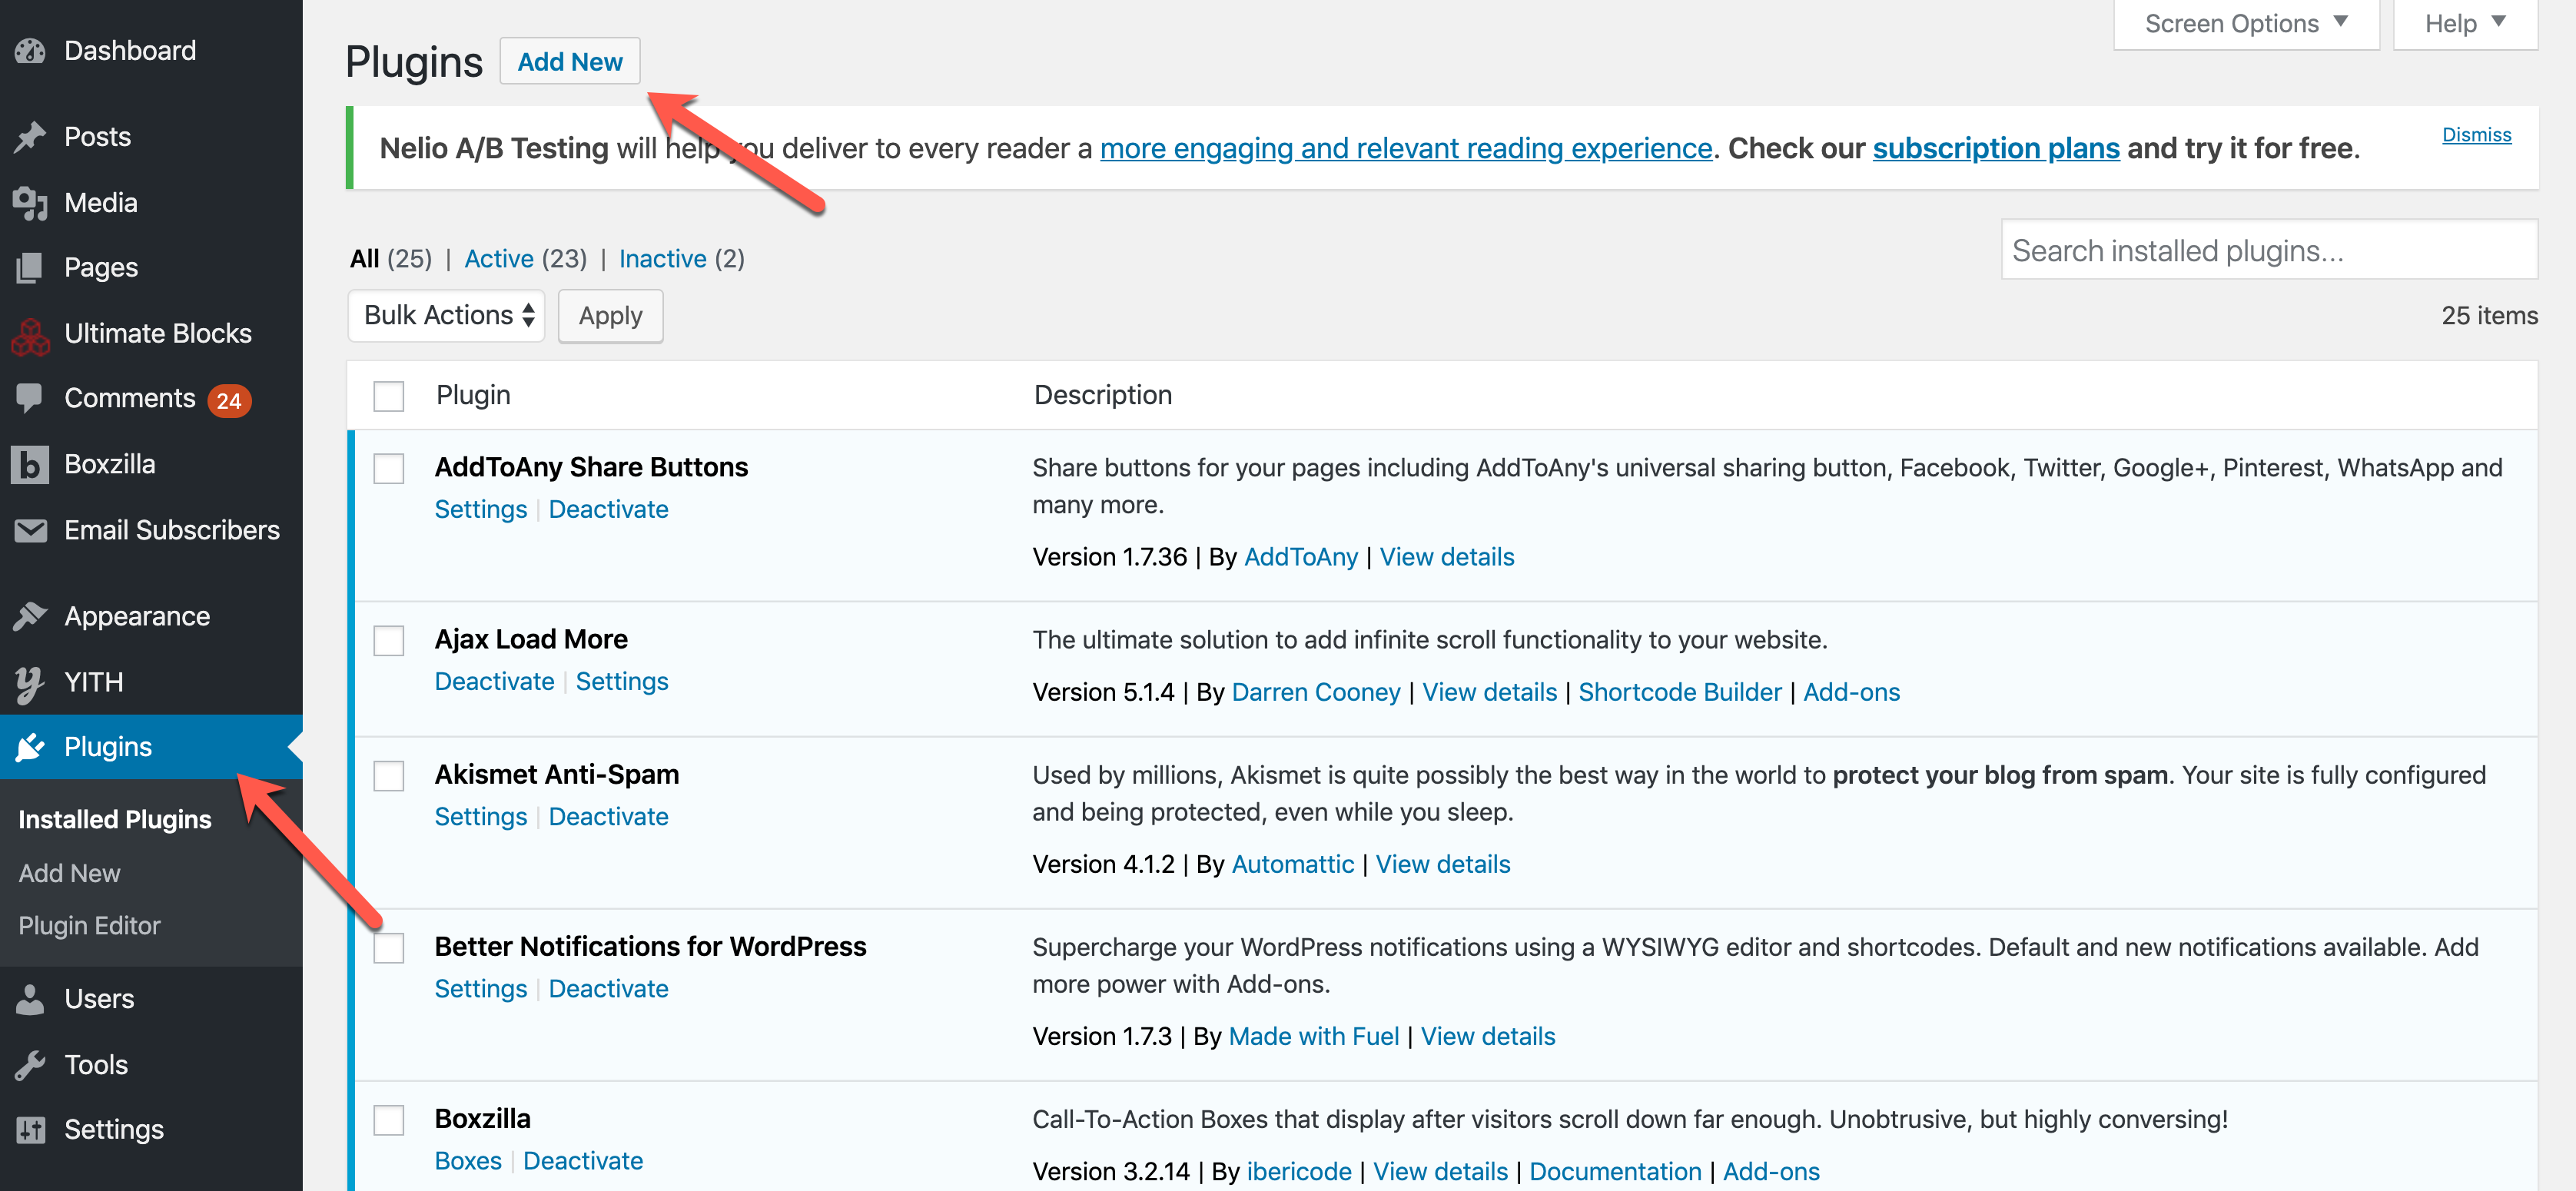Open the Automattic author link
2576x1191 pixels.
1292,865
